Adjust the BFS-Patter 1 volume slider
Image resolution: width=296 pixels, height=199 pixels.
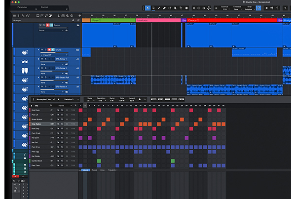coord(54,62)
